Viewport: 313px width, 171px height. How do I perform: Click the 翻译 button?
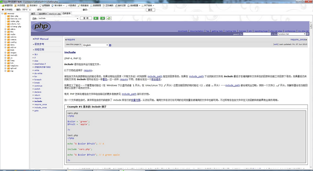click(150, 10)
